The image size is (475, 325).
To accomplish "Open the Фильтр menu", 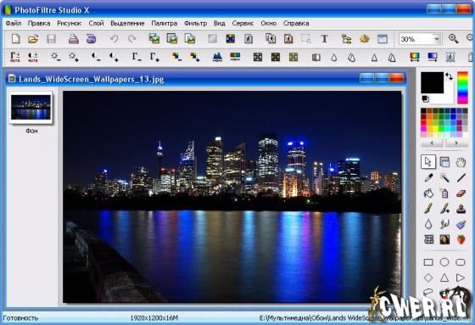I will pos(195,24).
